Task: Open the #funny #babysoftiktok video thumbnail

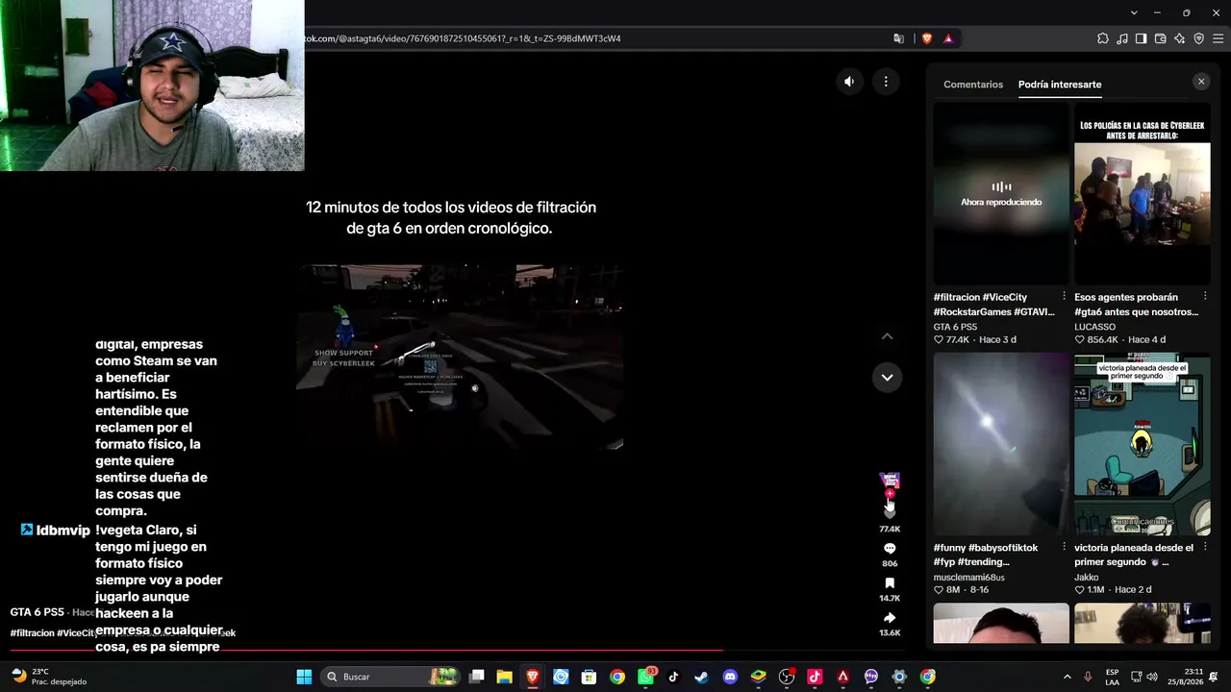Action: 1001,444
